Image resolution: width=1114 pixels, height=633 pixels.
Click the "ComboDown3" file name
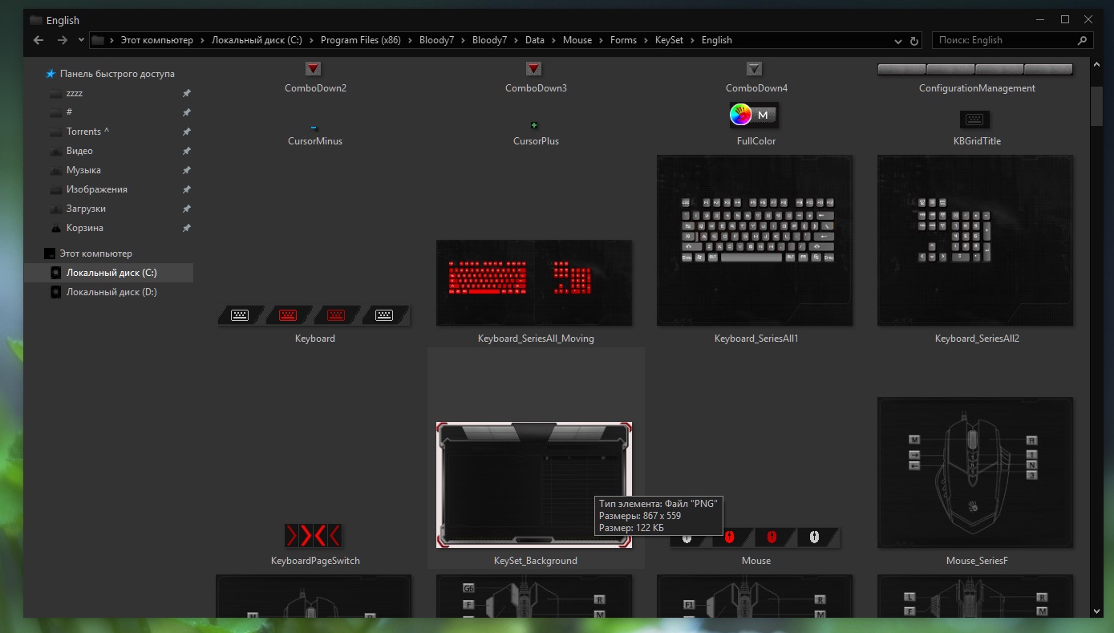pos(536,88)
